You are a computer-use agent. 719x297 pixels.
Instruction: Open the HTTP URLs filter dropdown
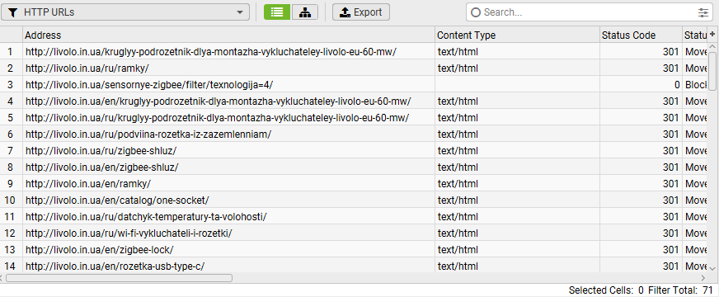(x=125, y=12)
